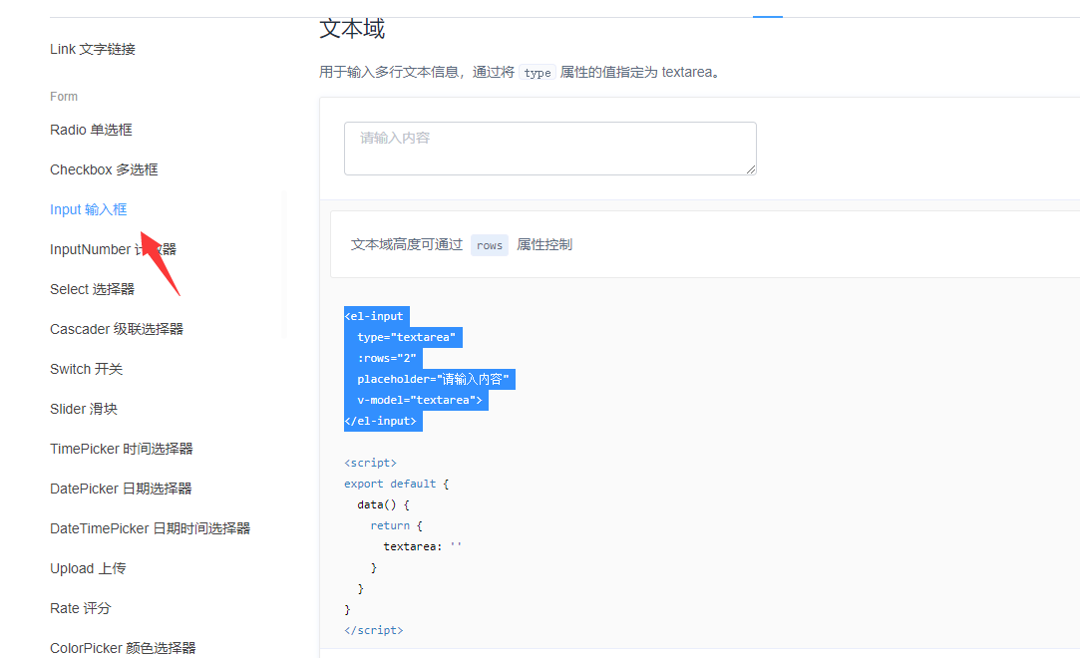Open TimePicker 时间选择器 documentation

point(114,448)
